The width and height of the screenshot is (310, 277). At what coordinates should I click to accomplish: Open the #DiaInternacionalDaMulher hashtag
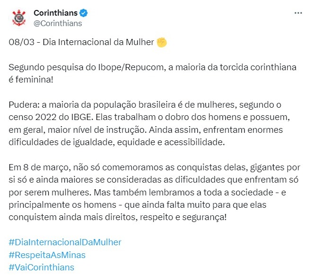65,242
